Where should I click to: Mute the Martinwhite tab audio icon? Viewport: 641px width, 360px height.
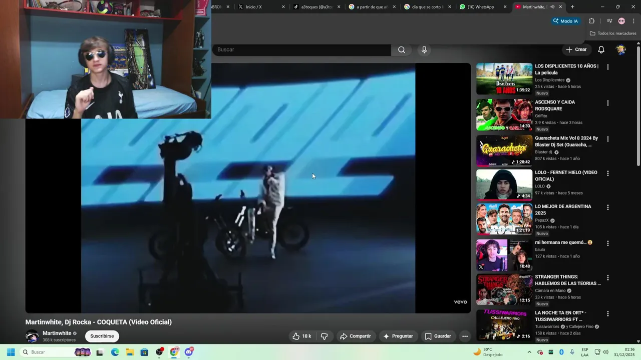point(552,7)
